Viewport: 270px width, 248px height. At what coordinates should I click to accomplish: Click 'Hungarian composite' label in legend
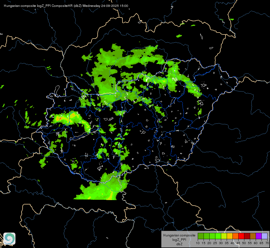tap(179, 235)
